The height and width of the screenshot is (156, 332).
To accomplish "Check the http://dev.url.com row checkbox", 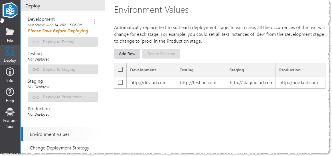I will (x=120, y=82).
